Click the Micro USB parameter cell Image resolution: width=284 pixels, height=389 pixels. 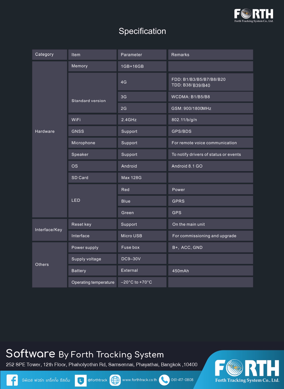coord(142,236)
